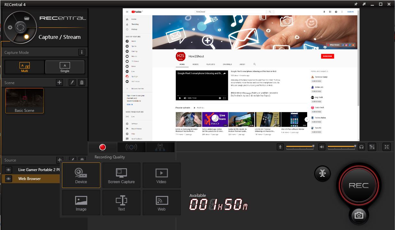Screen dimensions: 395x230
Task: Toggle headphone audio monitoring
Action: 361,147
